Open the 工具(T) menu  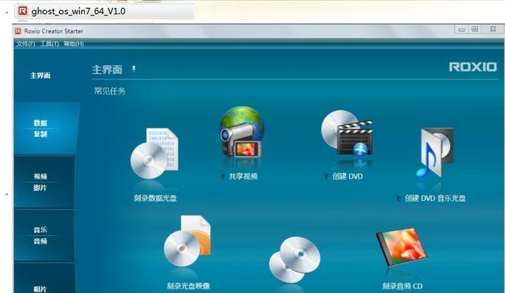coord(50,44)
